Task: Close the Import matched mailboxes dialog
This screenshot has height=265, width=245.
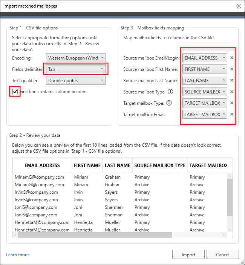Action: pyautogui.click(x=239, y=6)
